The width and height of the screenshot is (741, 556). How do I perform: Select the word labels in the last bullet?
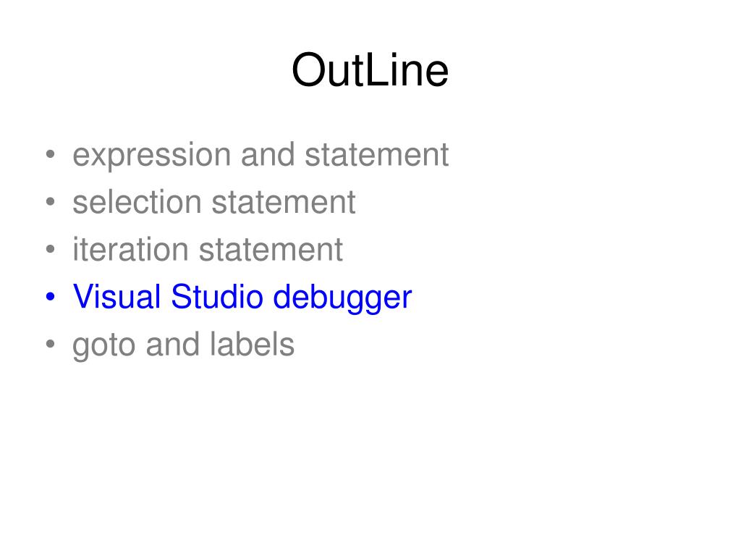click(x=253, y=344)
